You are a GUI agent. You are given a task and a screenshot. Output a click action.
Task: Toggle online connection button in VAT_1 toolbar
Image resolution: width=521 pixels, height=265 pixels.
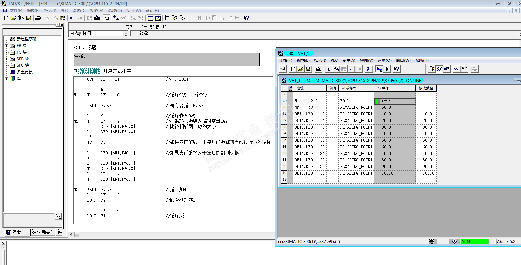coord(379,69)
